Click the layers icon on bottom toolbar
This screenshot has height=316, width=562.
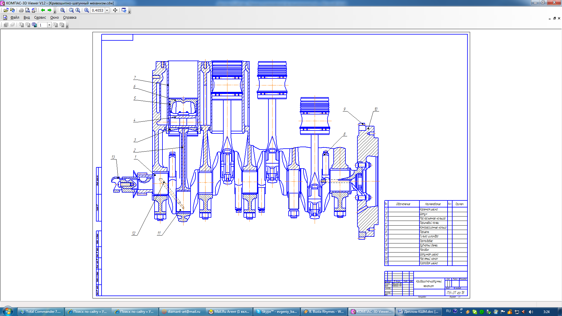[x=12, y=25]
